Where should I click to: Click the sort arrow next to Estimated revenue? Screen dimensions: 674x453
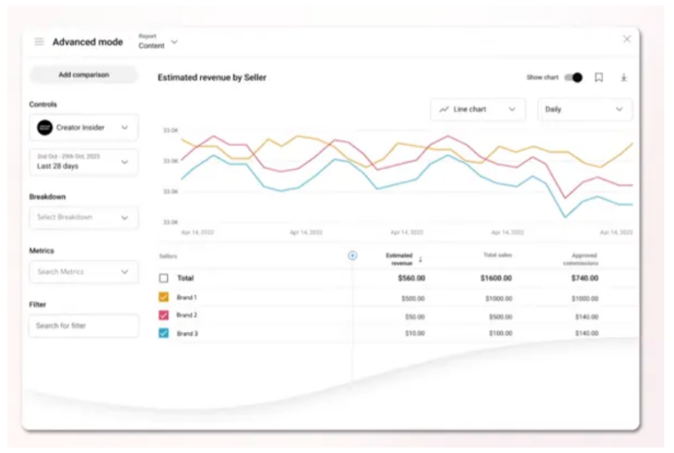(x=421, y=259)
